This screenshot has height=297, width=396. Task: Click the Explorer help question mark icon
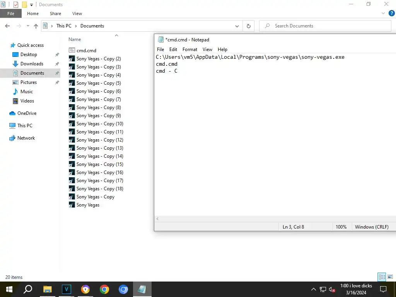click(x=391, y=14)
